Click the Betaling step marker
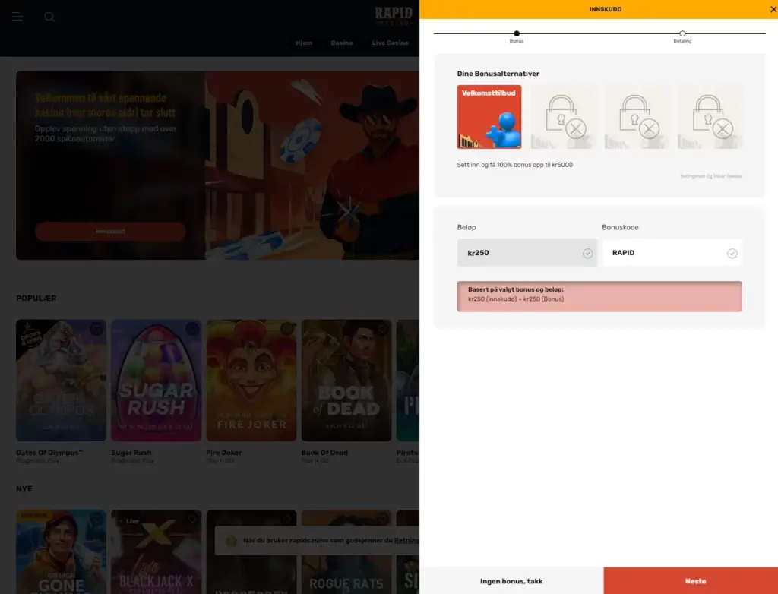Viewport: 778px width, 594px height. click(682, 33)
